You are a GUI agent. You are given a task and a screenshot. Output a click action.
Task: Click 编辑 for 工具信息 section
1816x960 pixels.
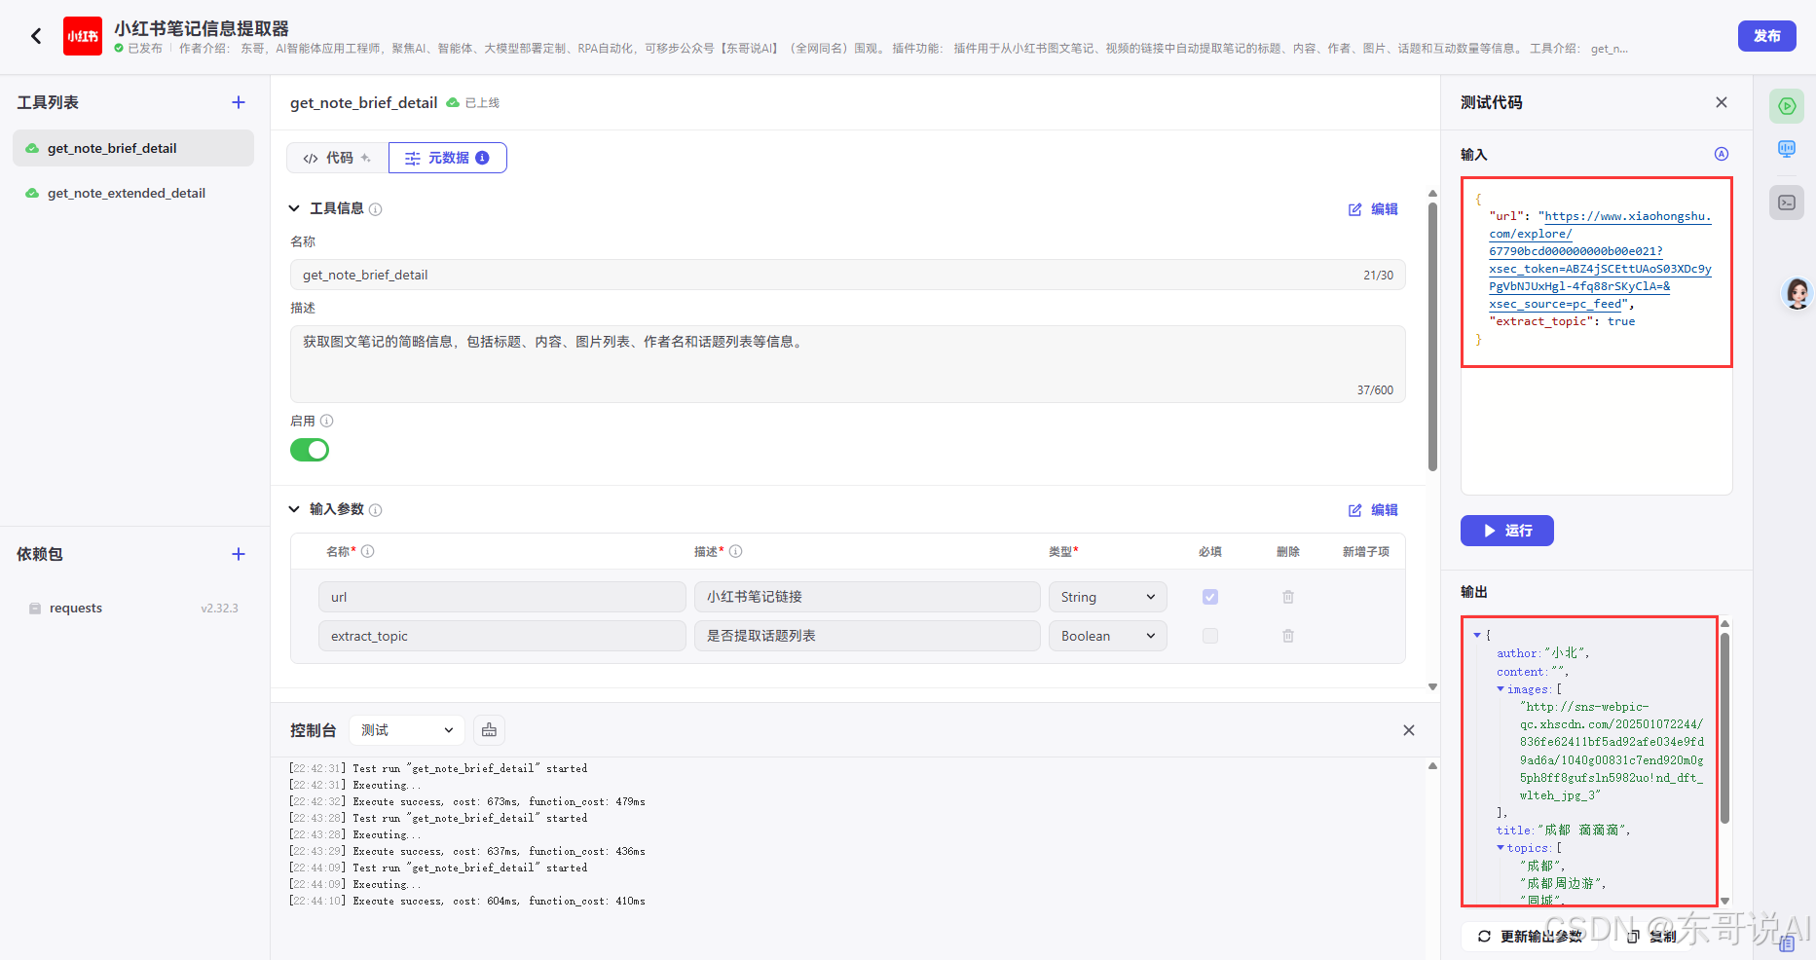coord(1373,209)
